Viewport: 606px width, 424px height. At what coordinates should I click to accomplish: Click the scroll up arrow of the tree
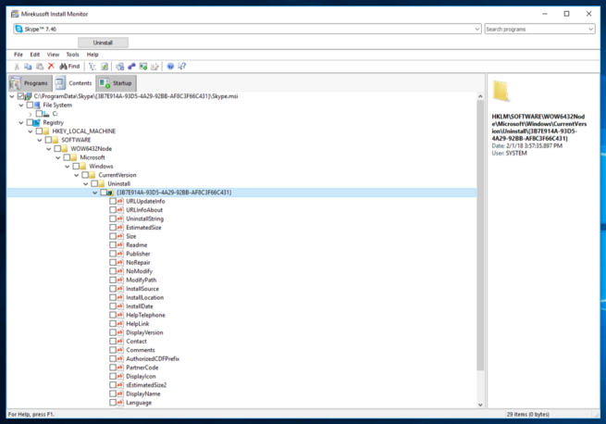click(480, 96)
